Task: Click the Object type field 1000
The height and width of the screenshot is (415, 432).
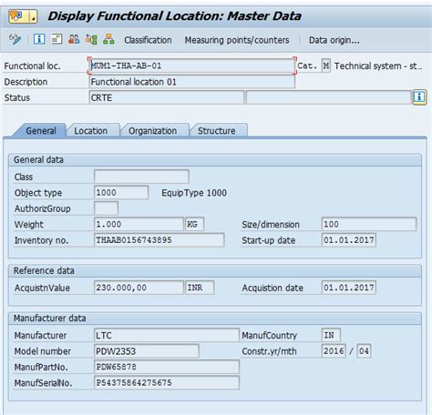Action: tap(121, 193)
